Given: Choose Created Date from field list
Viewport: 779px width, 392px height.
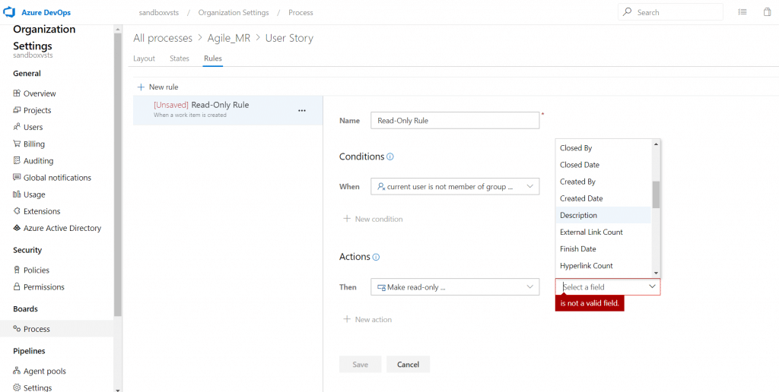Looking at the screenshot, I should point(603,198).
